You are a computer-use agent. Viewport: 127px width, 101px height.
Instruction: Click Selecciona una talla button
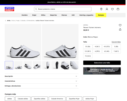(102, 63)
